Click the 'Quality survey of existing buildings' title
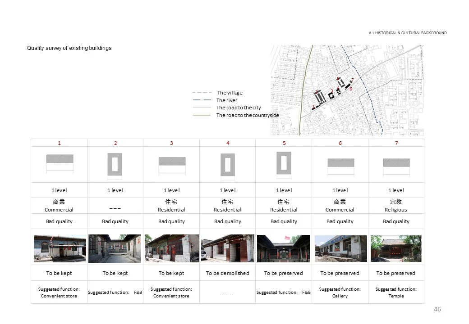The height and width of the screenshot is (324, 469). (x=69, y=48)
